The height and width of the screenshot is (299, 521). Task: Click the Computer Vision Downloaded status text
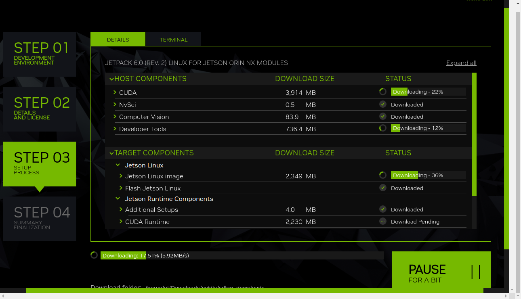[x=407, y=117]
